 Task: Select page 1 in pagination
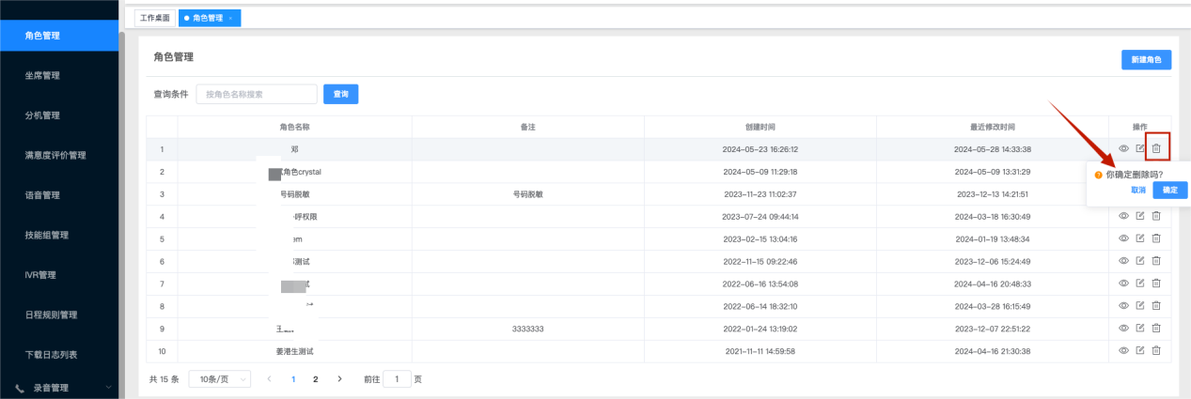[x=293, y=379]
